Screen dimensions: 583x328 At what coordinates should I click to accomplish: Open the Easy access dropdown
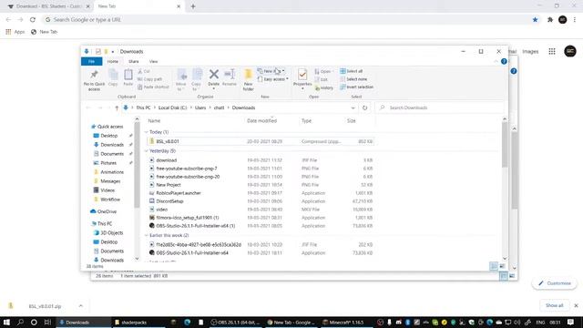click(273, 79)
